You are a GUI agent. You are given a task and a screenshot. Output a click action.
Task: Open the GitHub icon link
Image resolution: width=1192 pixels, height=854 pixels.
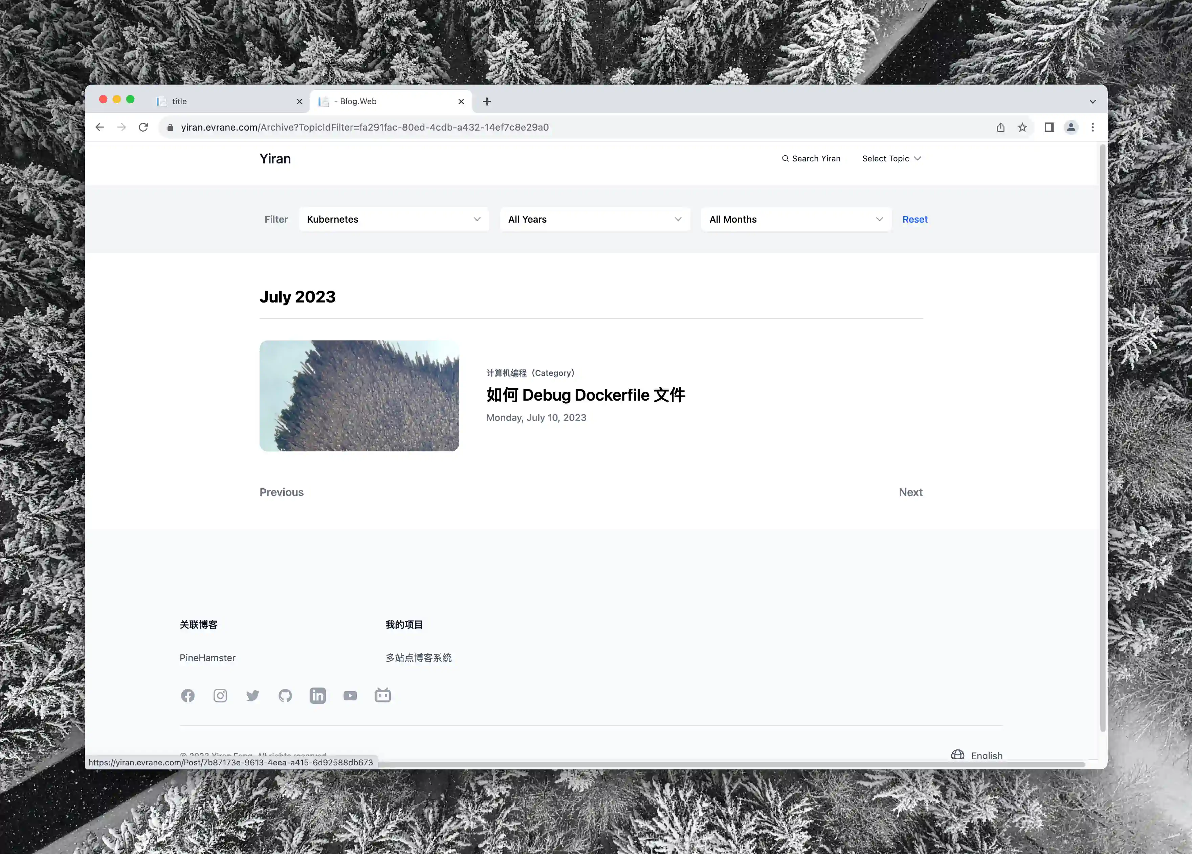(x=285, y=695)
